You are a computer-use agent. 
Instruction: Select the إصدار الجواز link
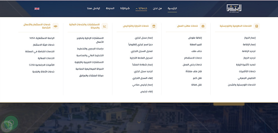click(x=250, y=38)
